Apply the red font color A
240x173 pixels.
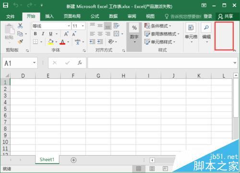[62, 42]
